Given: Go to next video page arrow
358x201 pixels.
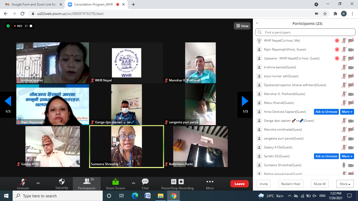Looking at the screenshot, I should click(x=245, y=101).
